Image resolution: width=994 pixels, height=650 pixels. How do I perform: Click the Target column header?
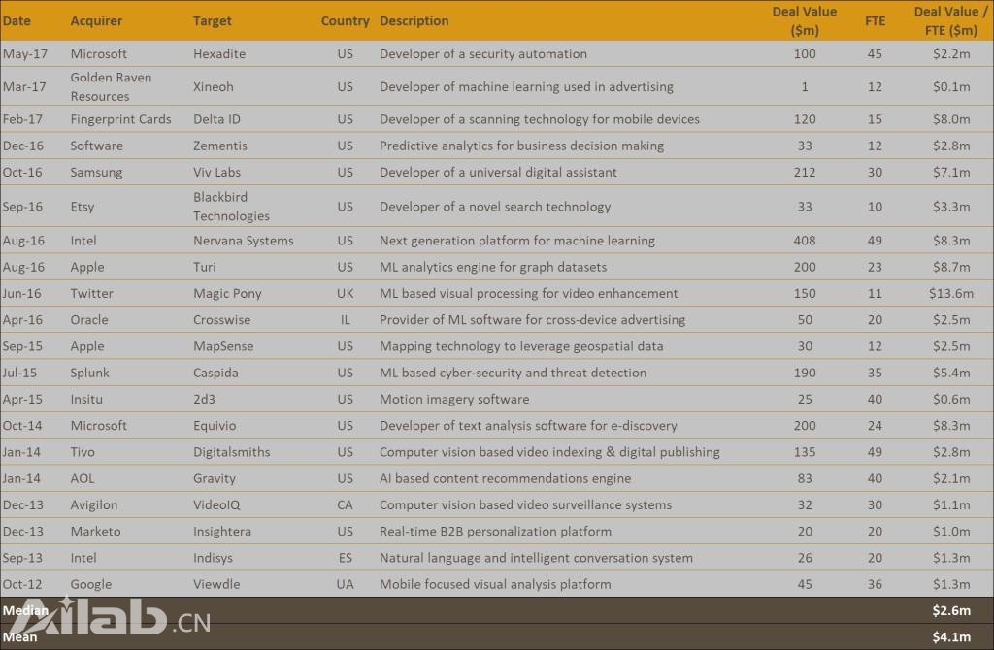click(213, 21)
